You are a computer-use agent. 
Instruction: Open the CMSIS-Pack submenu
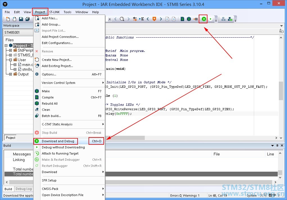point(69,189)
